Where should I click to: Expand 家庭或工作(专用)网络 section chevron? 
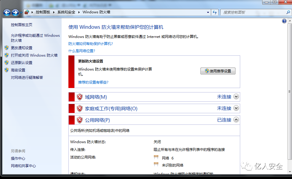236,108
